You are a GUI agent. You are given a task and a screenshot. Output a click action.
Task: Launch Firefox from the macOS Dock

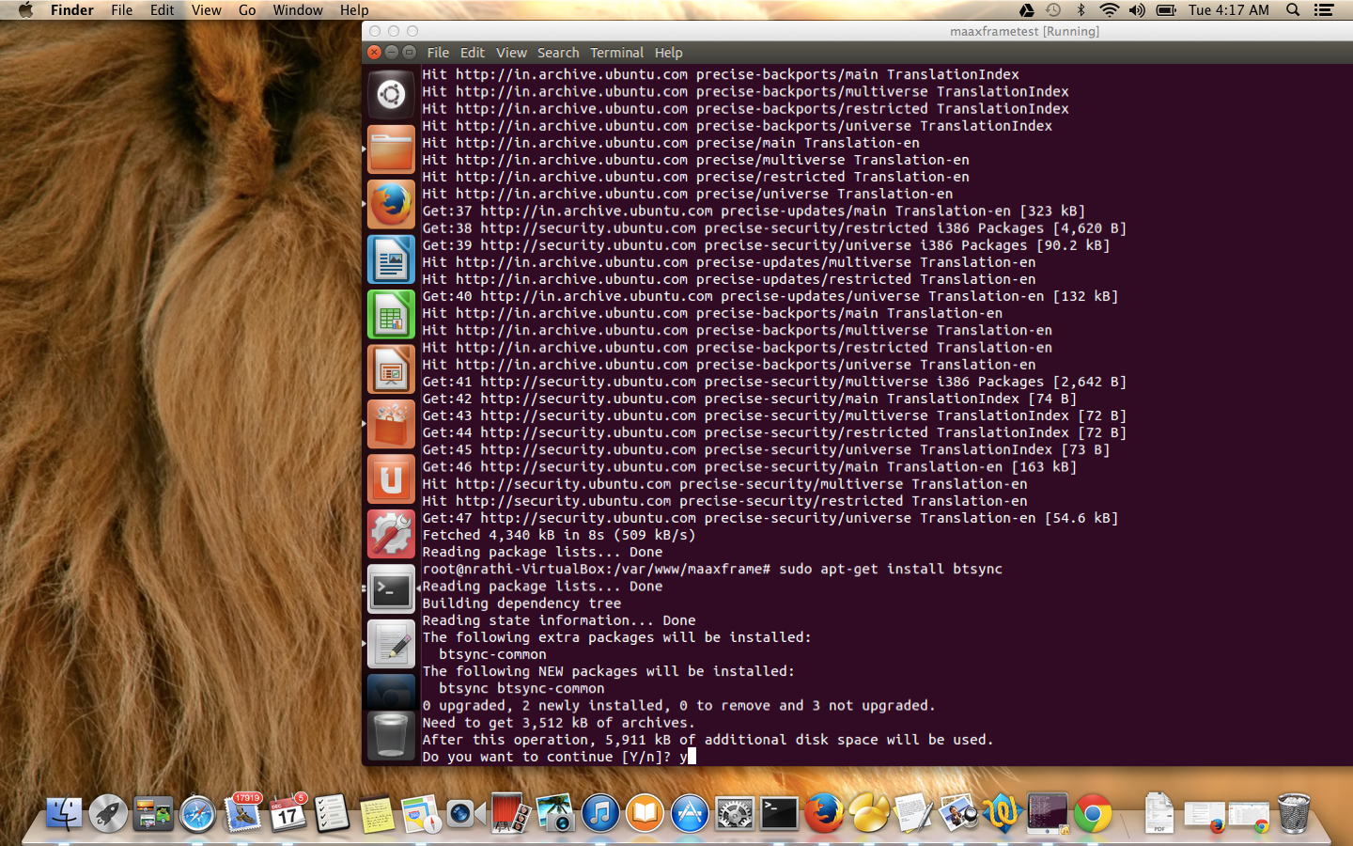pos(824,814)
